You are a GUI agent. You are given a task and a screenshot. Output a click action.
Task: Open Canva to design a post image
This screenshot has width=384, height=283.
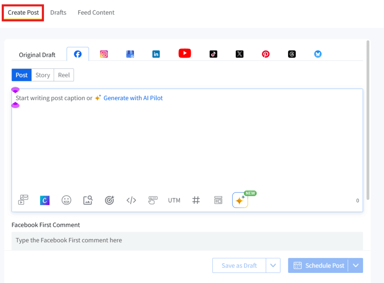(45, 200)
